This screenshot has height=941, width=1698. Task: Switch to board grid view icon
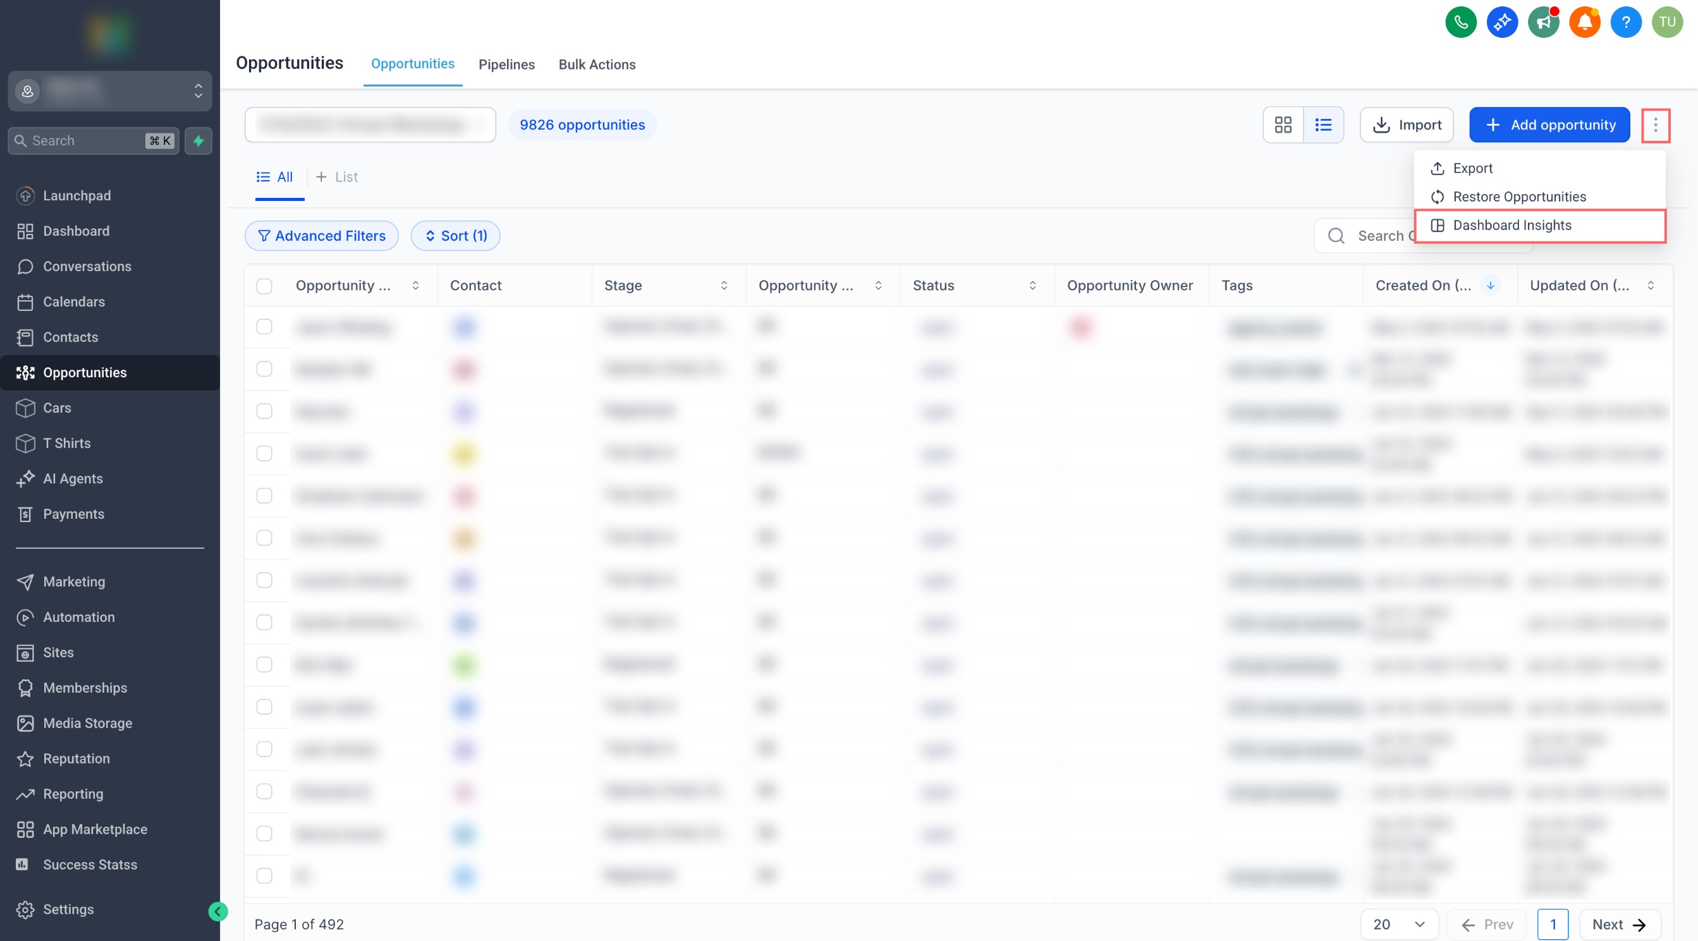[1283, 124]
